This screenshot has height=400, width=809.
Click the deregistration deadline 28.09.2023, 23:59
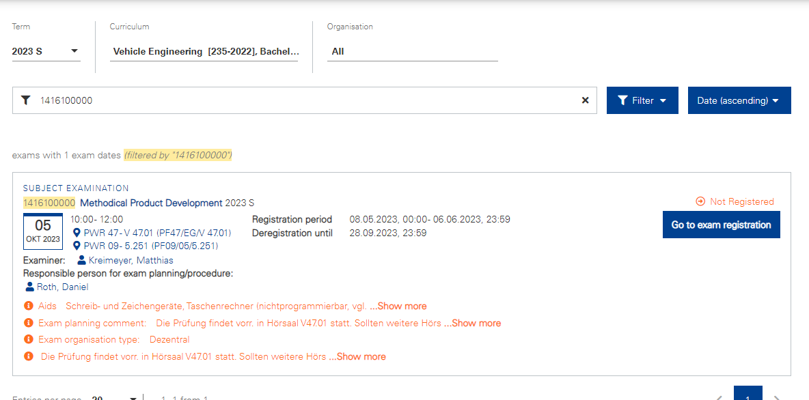point(388,233)
